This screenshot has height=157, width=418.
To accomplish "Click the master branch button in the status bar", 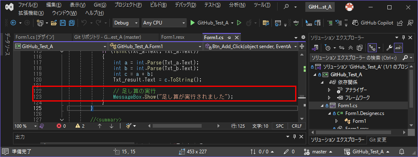I will (318, 152).
